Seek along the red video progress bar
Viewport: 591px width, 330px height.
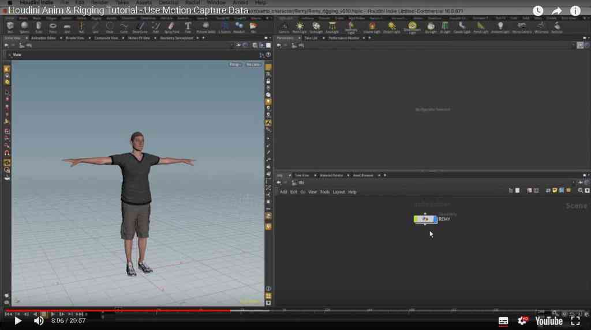(118, 311)
